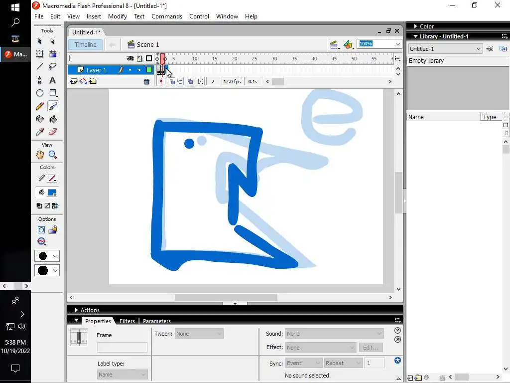Click the Edit Symbols icon
Viewport: 510px width, 383px height.
click(x=348, y=45)
